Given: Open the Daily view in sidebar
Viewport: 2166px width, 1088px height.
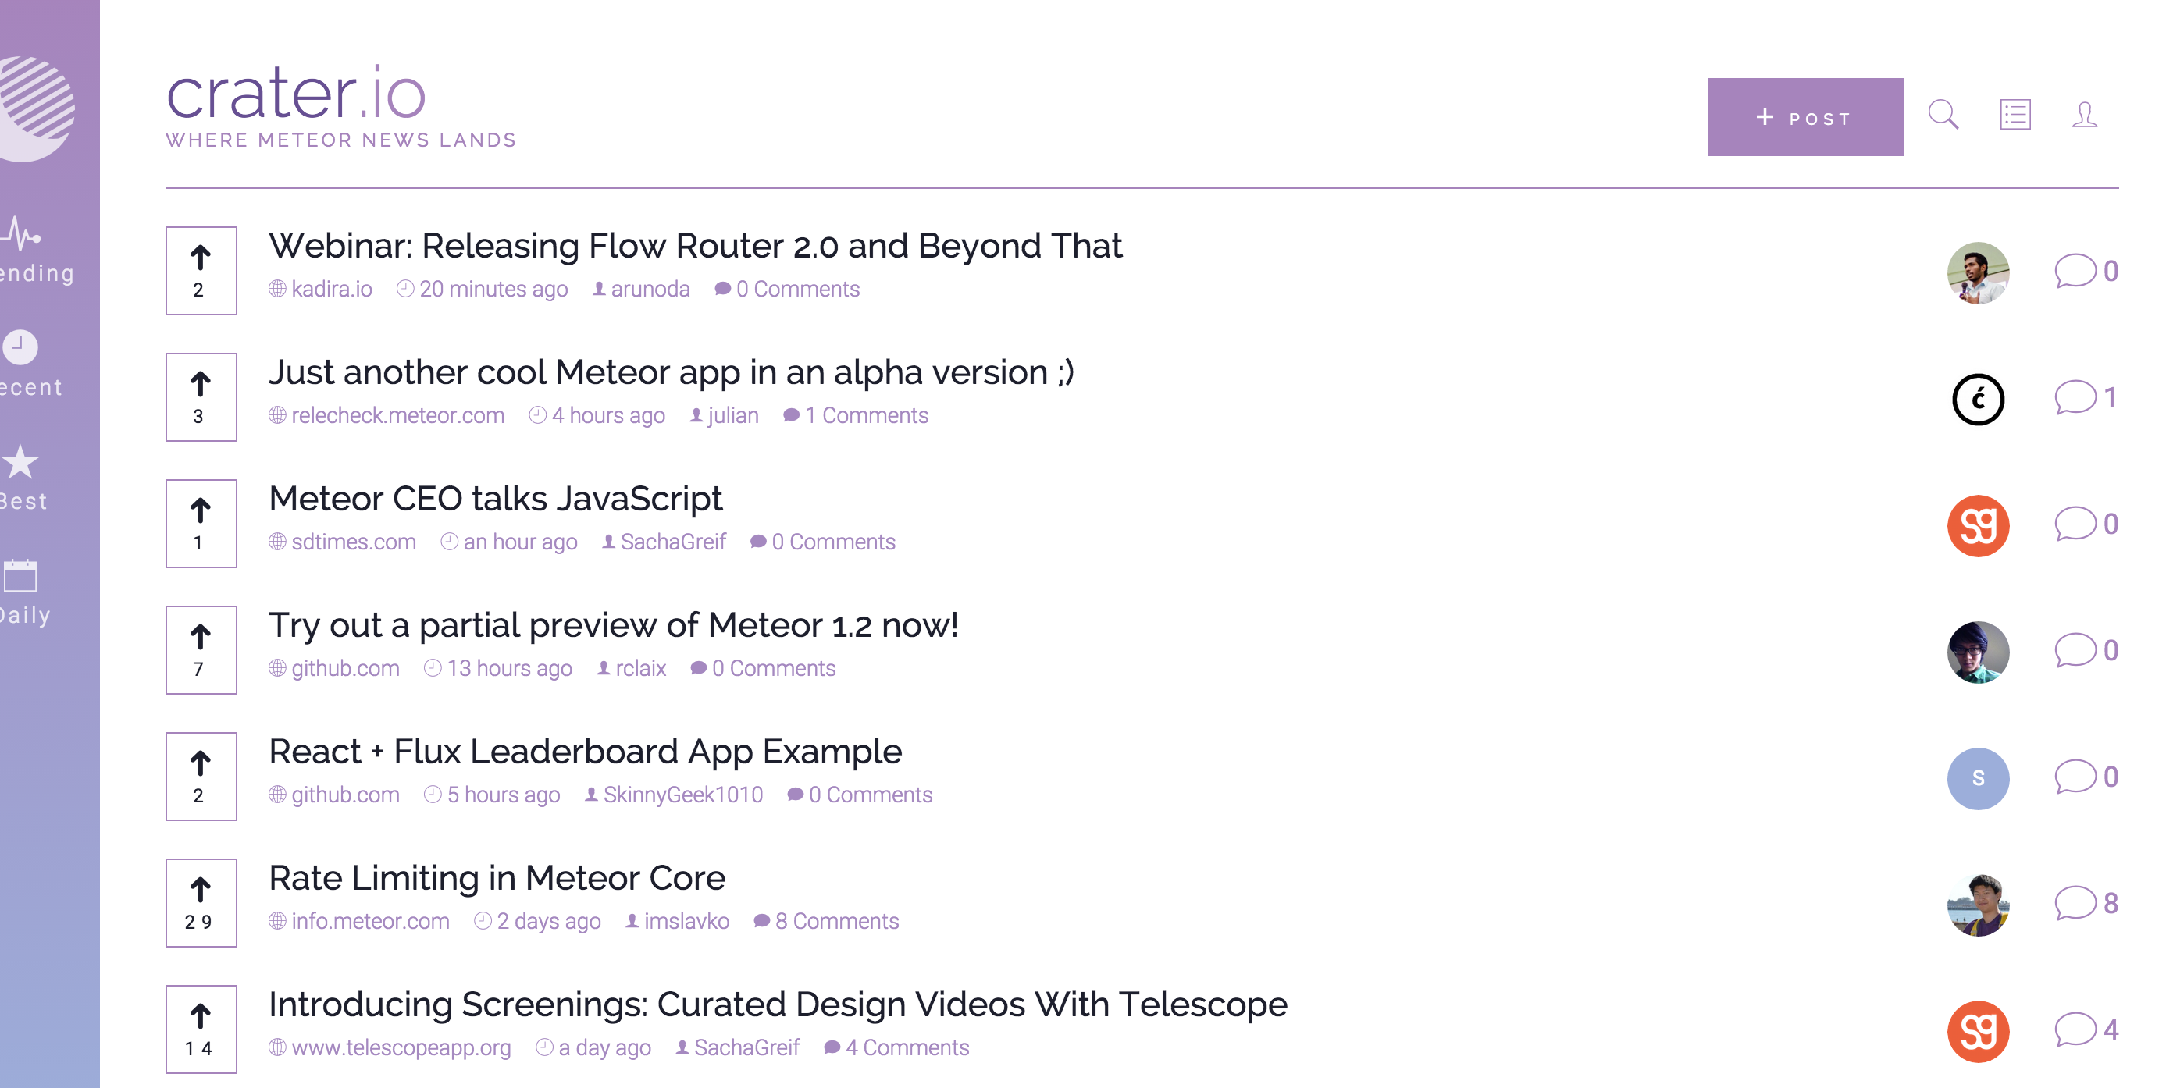Looking at the screenshot, I should click(22, 592).
